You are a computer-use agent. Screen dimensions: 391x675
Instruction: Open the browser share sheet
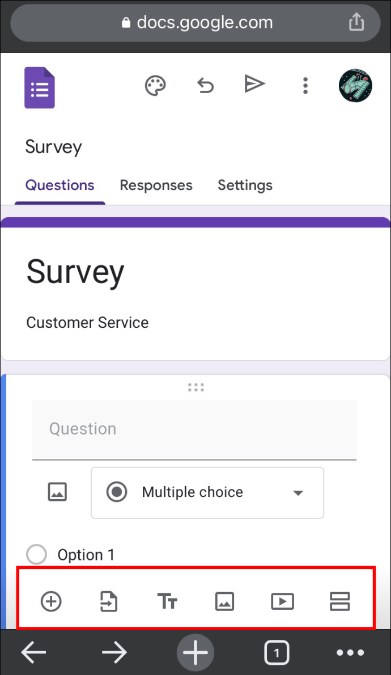[356, 22]
